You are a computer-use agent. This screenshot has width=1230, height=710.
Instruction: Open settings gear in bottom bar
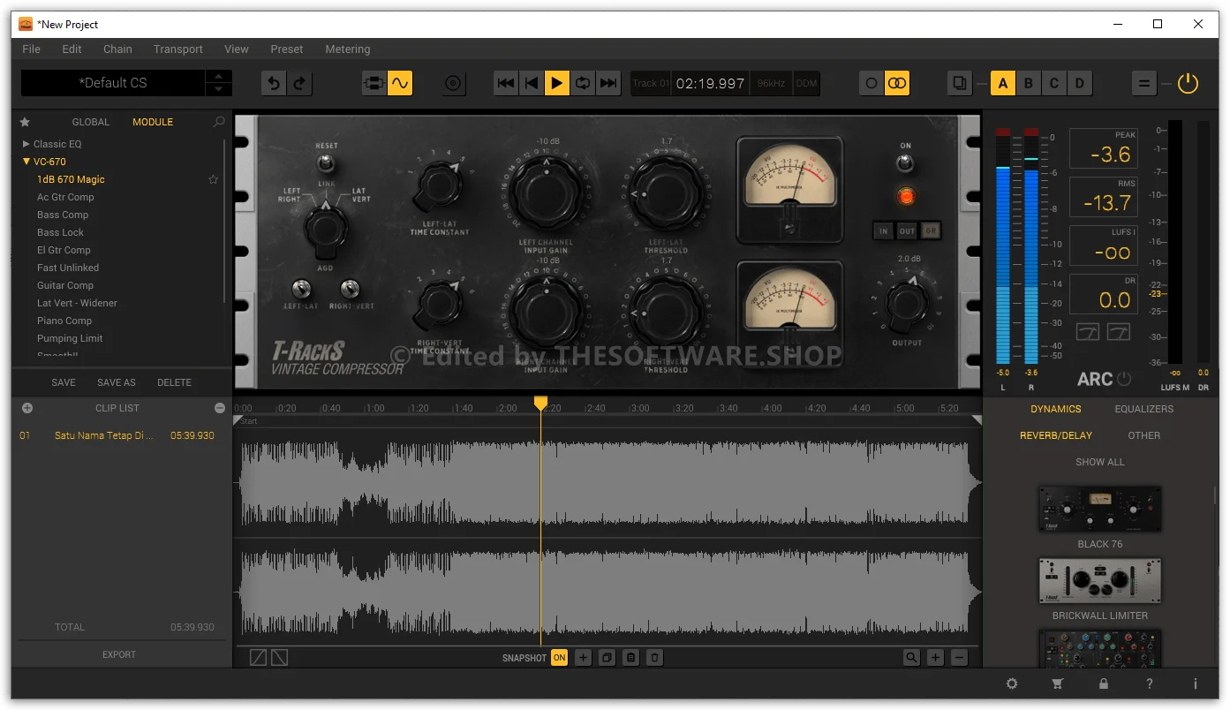(x=1012, y=684)
